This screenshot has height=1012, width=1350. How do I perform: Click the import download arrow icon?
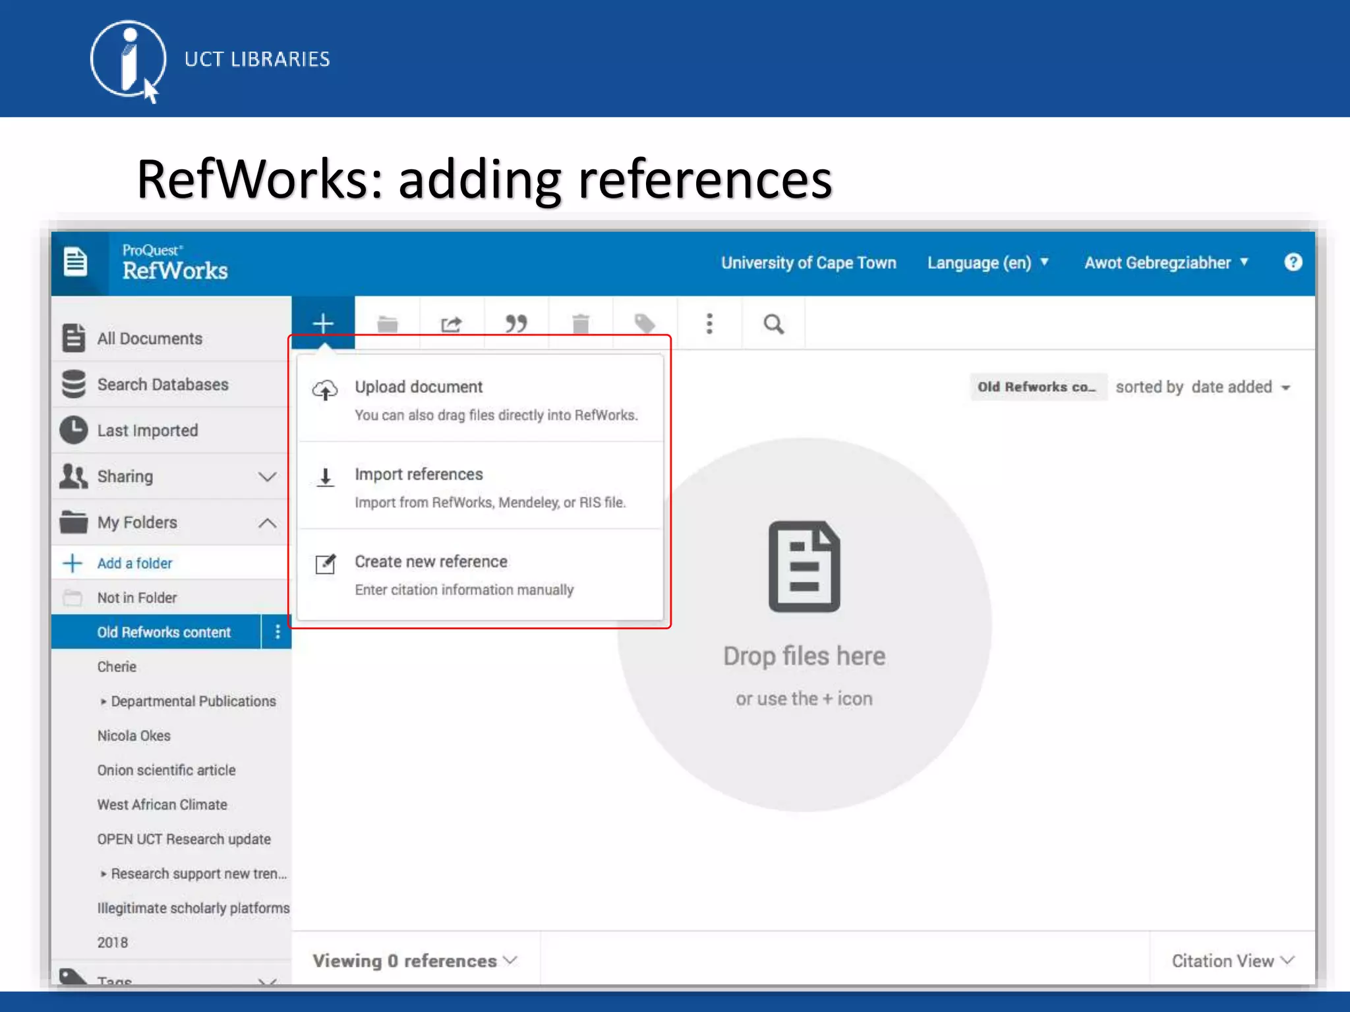325,477
